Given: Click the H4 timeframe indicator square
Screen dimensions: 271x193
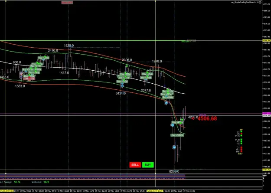Looking at the screenshot, I should pyautogui.click(x=241, y=144).
